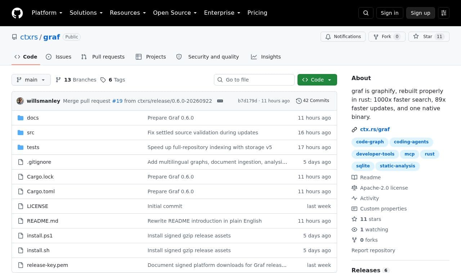
Task: View the 42 Commits history
Action: pyautogui.click(x=313, y=101)
